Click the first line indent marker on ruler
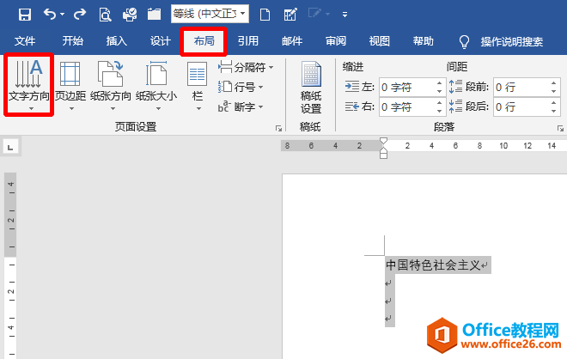Screen dimensions: 567x359 [384, 141]
